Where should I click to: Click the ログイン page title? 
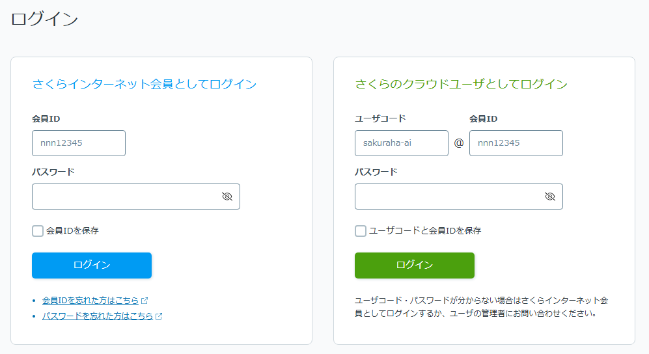point(44,19)
